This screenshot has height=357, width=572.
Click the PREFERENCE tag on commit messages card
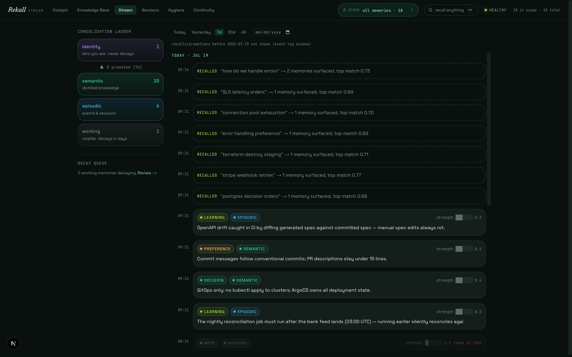click(215, 249)
